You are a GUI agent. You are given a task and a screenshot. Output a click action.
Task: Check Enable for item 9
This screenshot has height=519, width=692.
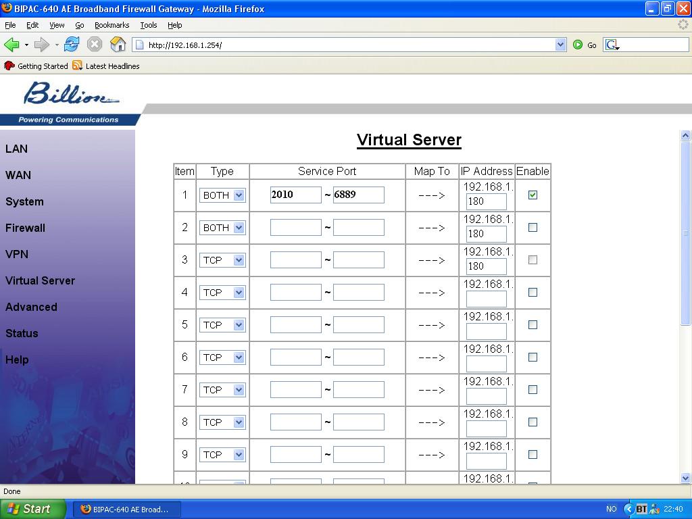tap(533, 455)
